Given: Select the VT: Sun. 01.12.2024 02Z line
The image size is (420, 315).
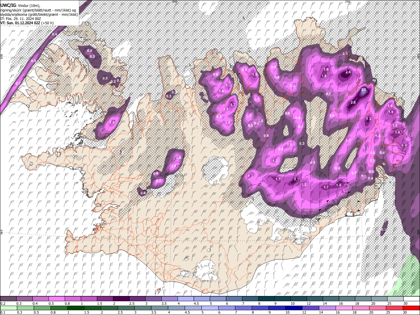Looking at the screenshot, I should [27, 23].
